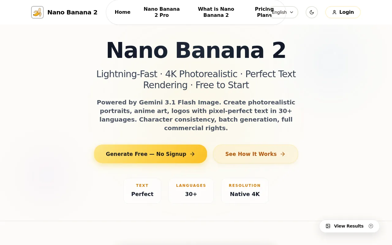The image size is (392, 245).
Task: Click the Login button
Action: click(x=343, y=12)
